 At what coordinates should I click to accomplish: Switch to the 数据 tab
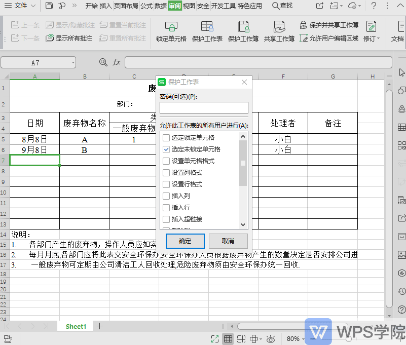(161, 6)
